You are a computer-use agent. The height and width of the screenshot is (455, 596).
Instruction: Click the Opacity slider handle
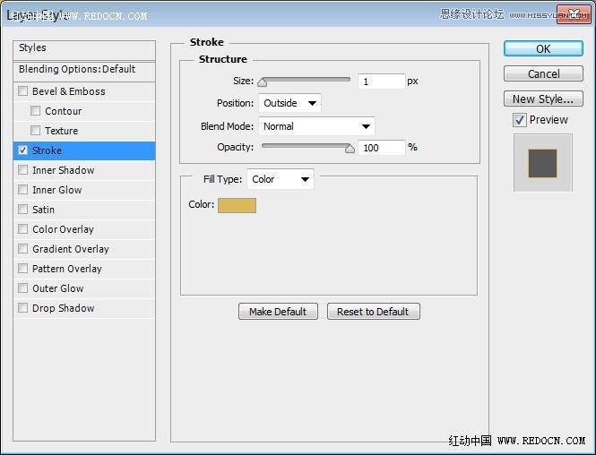[350, 149]
